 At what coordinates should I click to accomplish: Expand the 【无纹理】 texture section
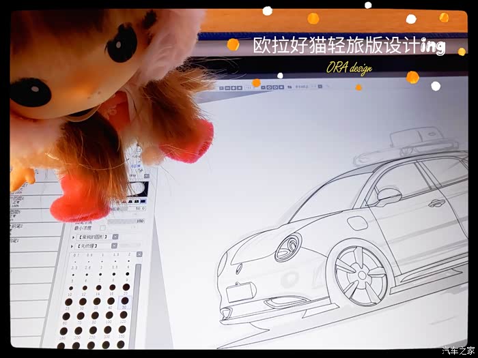pos(72,246)
